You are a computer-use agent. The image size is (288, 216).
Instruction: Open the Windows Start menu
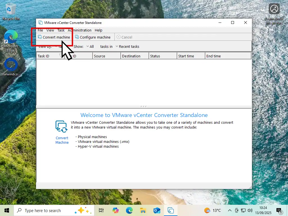(7, 210)
